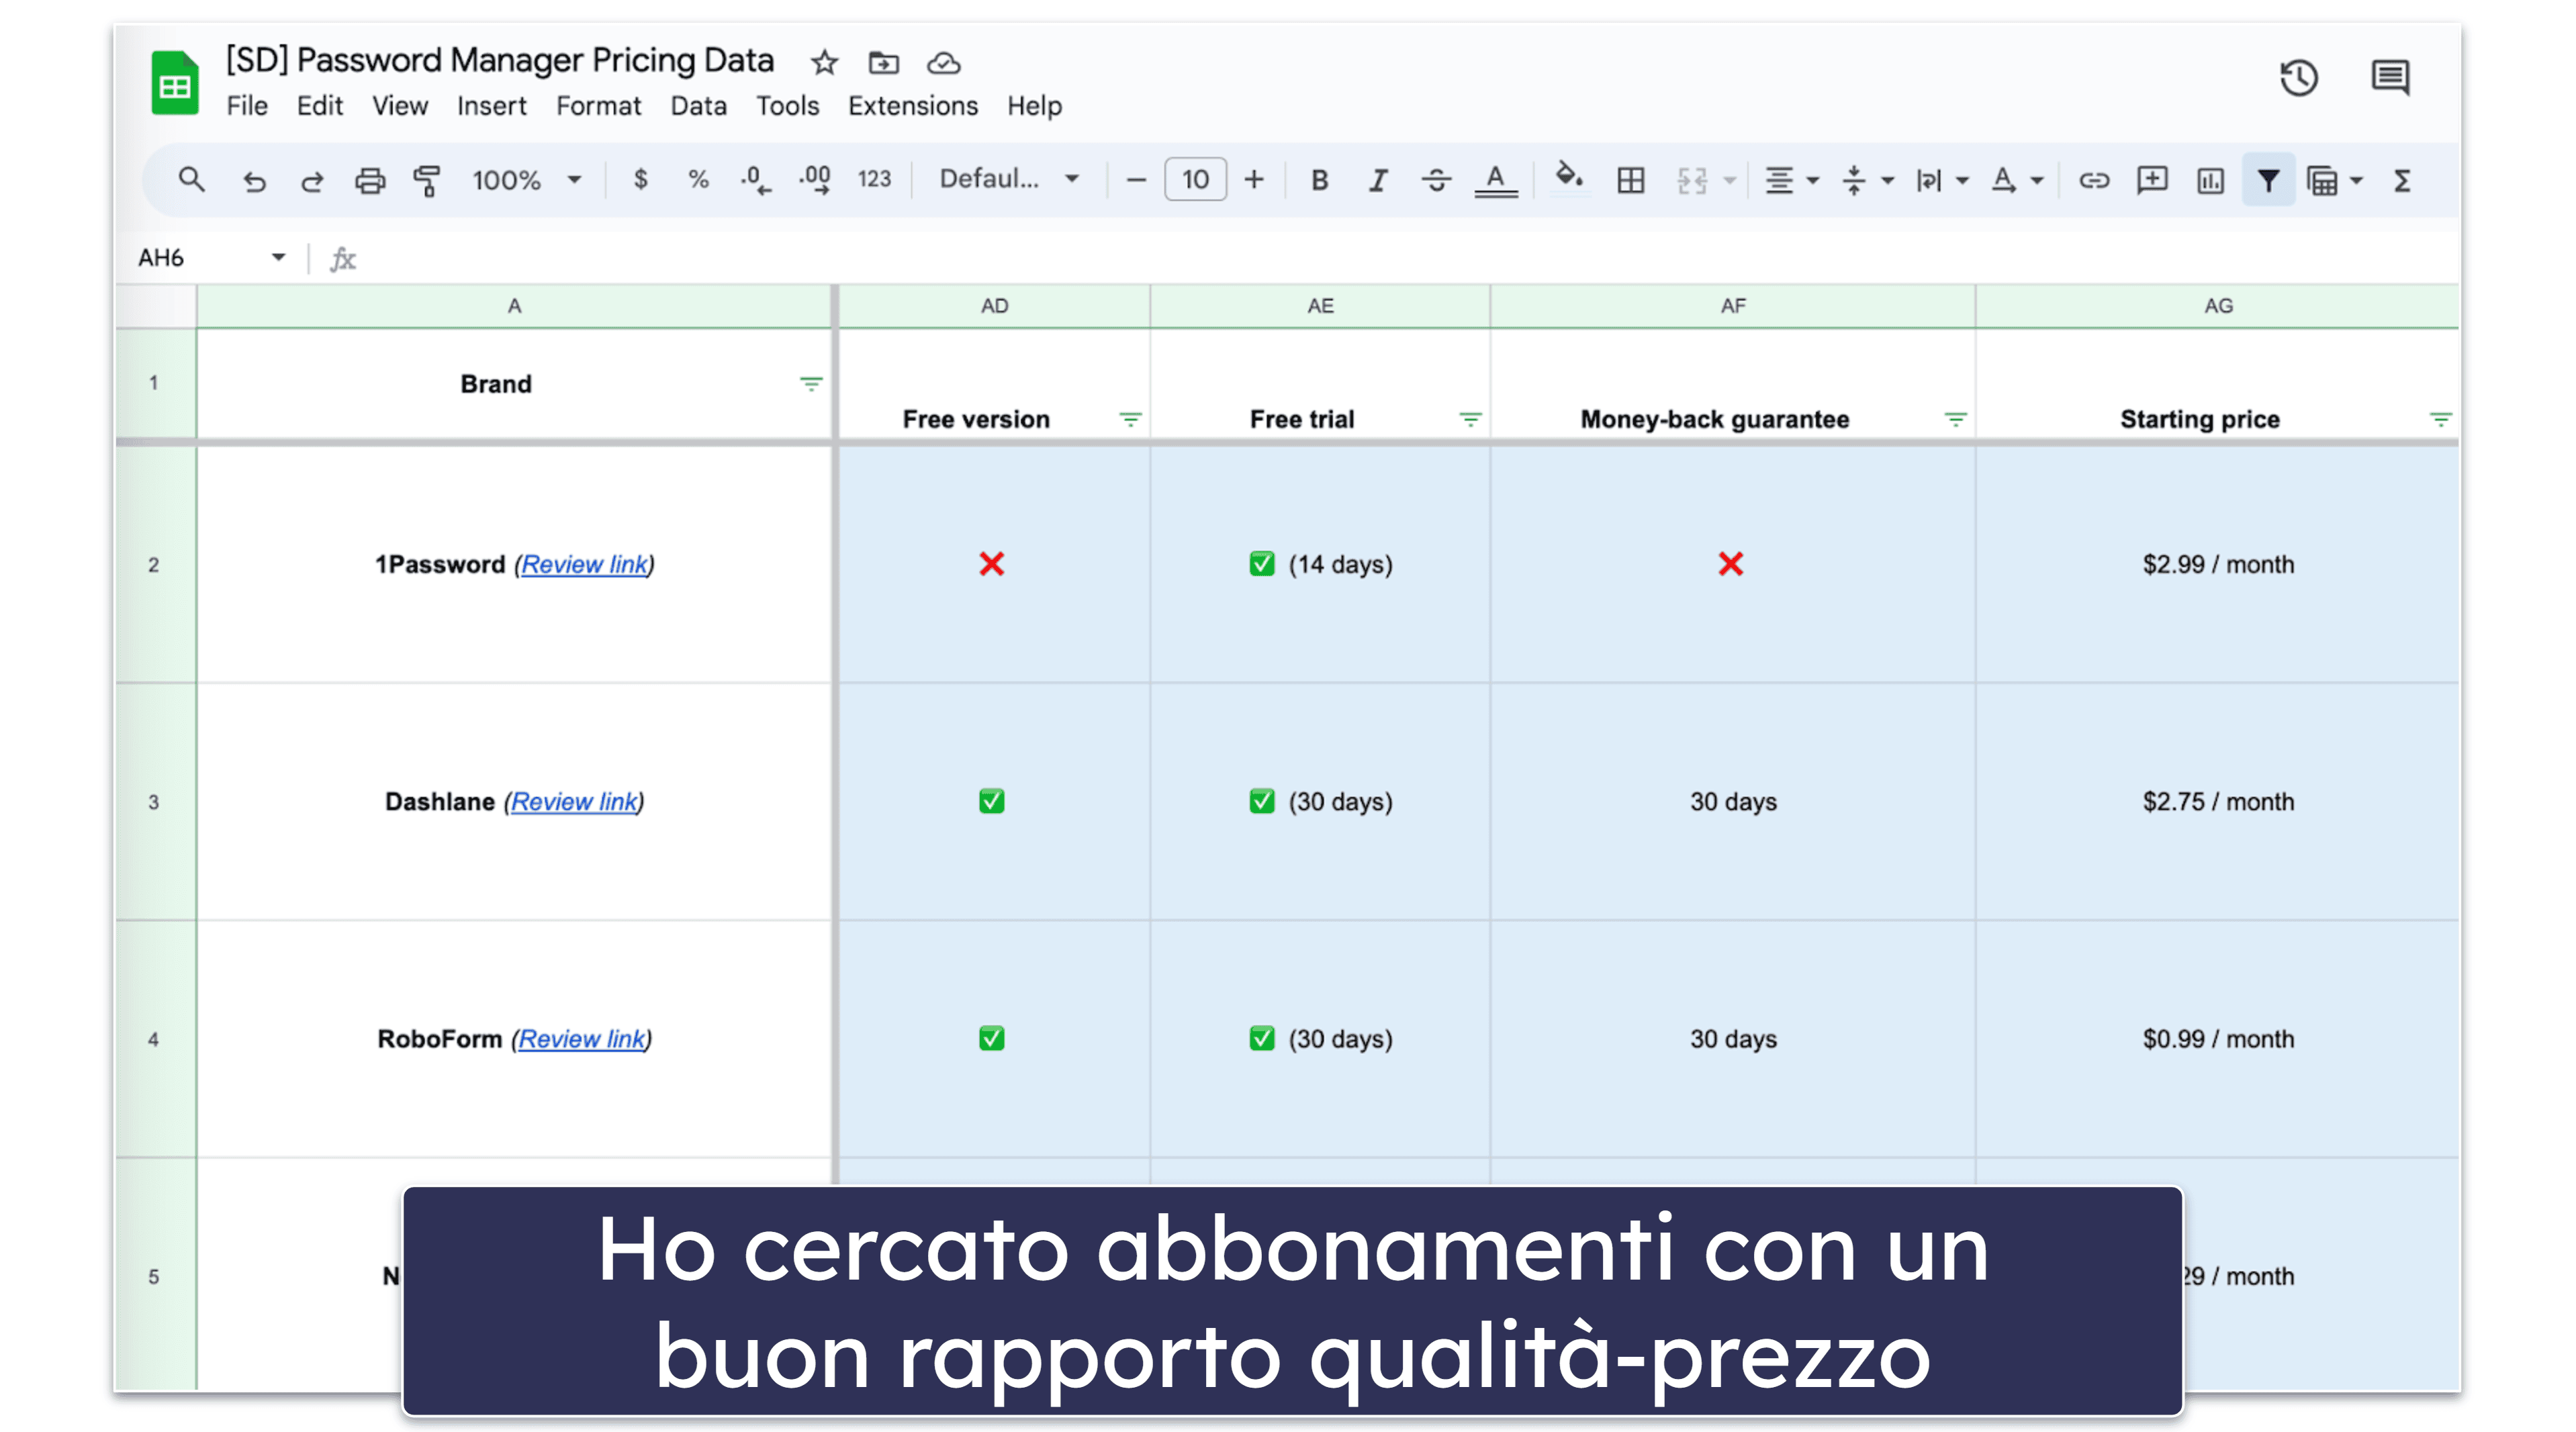Insert a comment from toolbar
This screenshot has width=2576, height=1432.
(2151, 181)
